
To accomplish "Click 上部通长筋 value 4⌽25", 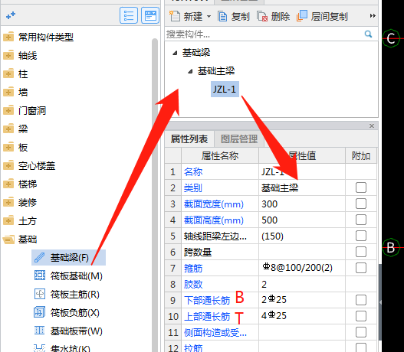I will (x=274, y=315).
